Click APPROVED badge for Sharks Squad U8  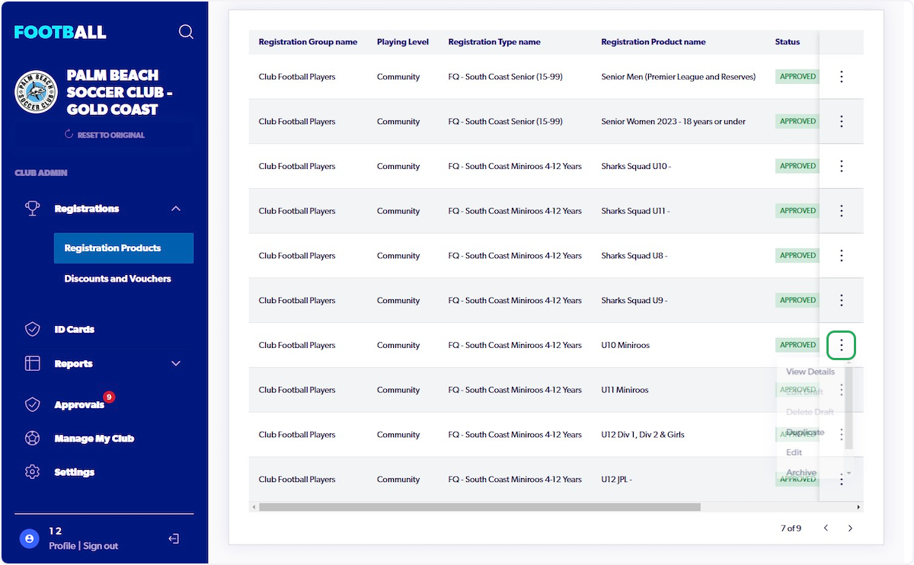(797, 255)
